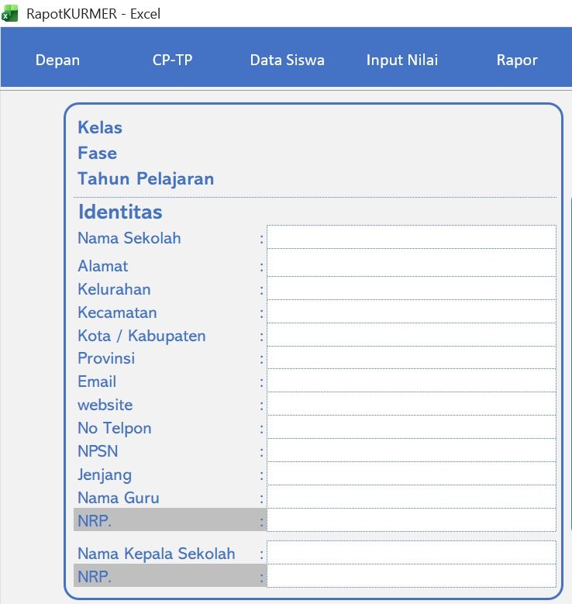Switch to the CP-TP tab
The image size is (572, 604).
[x=172, y=60]
